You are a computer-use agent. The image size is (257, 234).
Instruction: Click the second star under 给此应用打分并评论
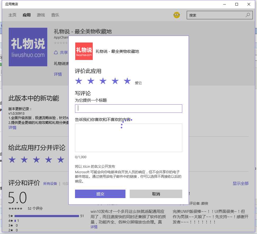24,160
